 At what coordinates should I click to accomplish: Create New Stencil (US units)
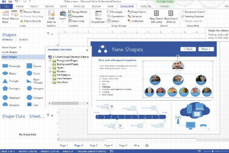point(156,17)
